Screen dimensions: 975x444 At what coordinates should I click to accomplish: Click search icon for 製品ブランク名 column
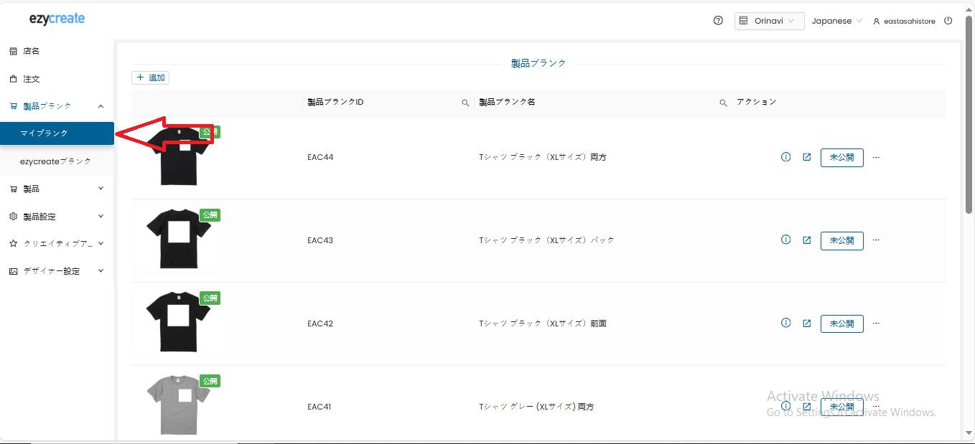point(723,103)
